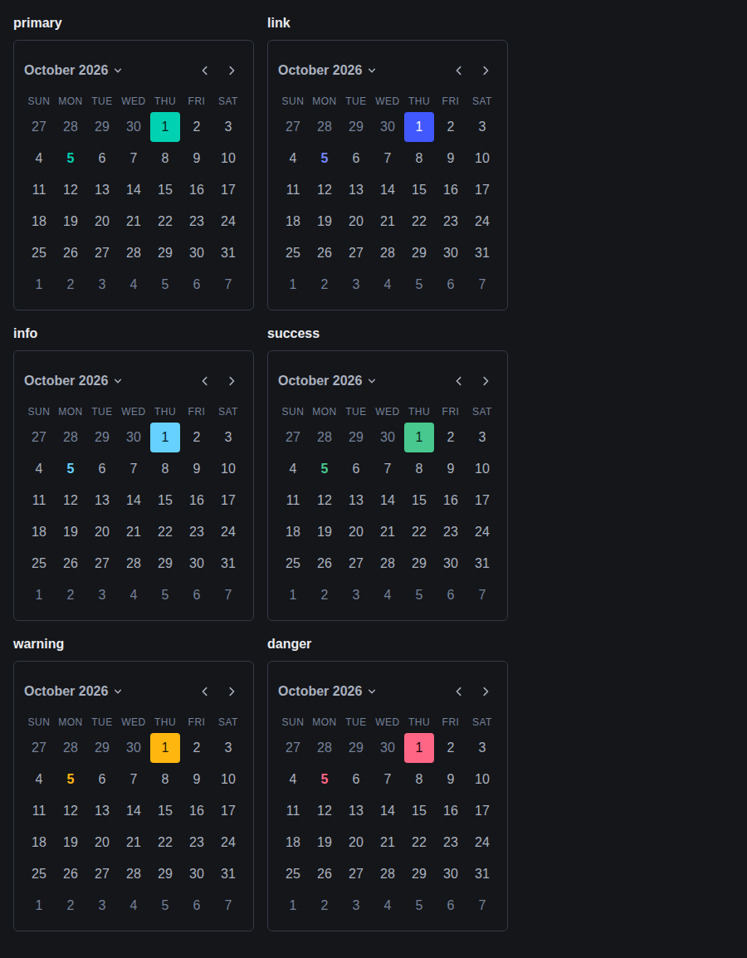Pick today's date 5 in link calendar
Screen dimensions: 747x958
click(x=325, y=159)
